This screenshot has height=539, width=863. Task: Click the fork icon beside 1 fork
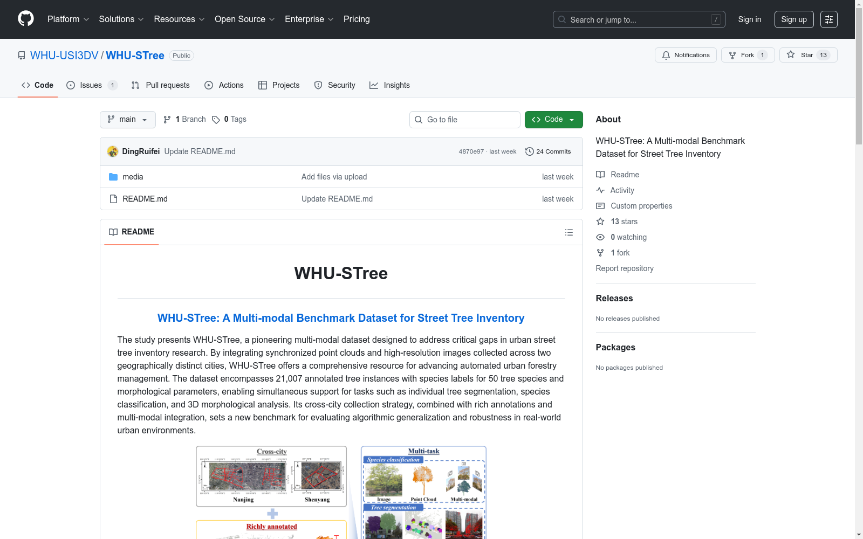(600, 253)
